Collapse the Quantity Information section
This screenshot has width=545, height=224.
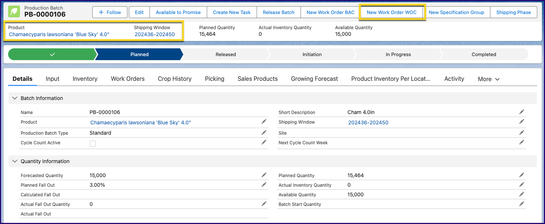point(15,161)
